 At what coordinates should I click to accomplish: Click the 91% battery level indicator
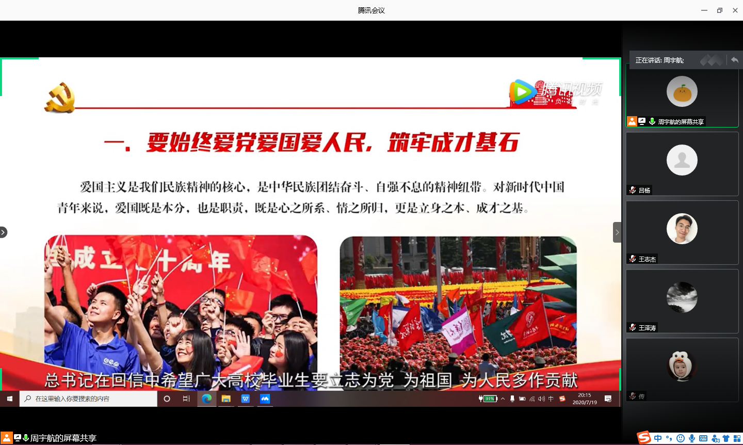click(x=489, y=399)
